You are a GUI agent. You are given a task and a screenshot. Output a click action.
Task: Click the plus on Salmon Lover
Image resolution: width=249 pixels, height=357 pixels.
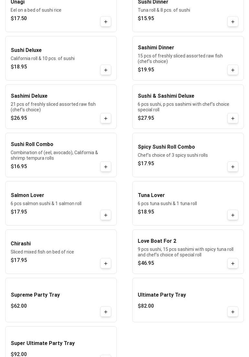[x=106, y=215]
